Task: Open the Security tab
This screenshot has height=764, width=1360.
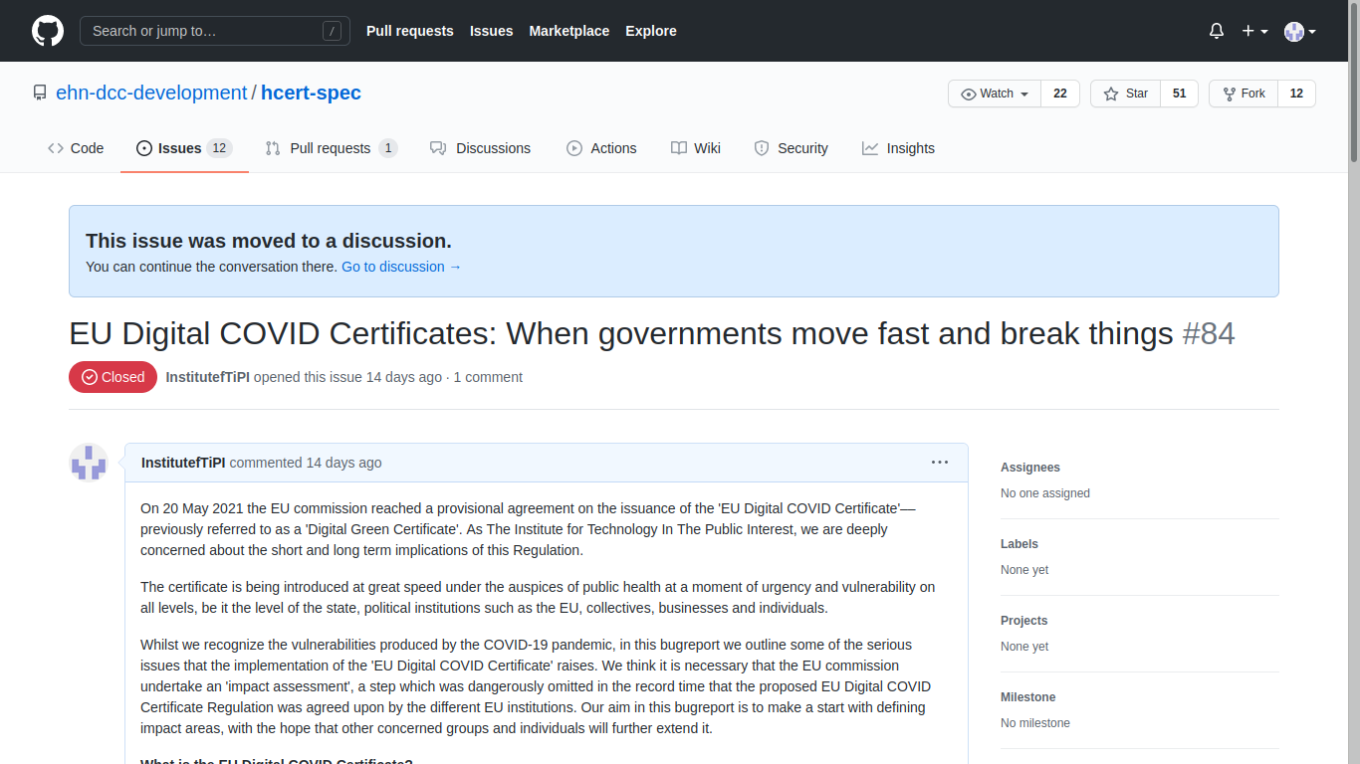Action: [x=791, y=148]
